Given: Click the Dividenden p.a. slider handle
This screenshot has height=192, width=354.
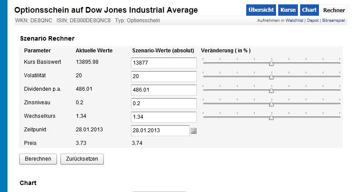Looking at the screenshot, I should point(271,90).
